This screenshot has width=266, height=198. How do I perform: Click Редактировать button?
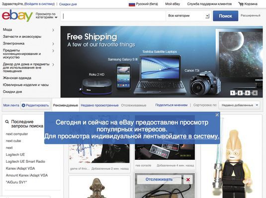(35, 105)
